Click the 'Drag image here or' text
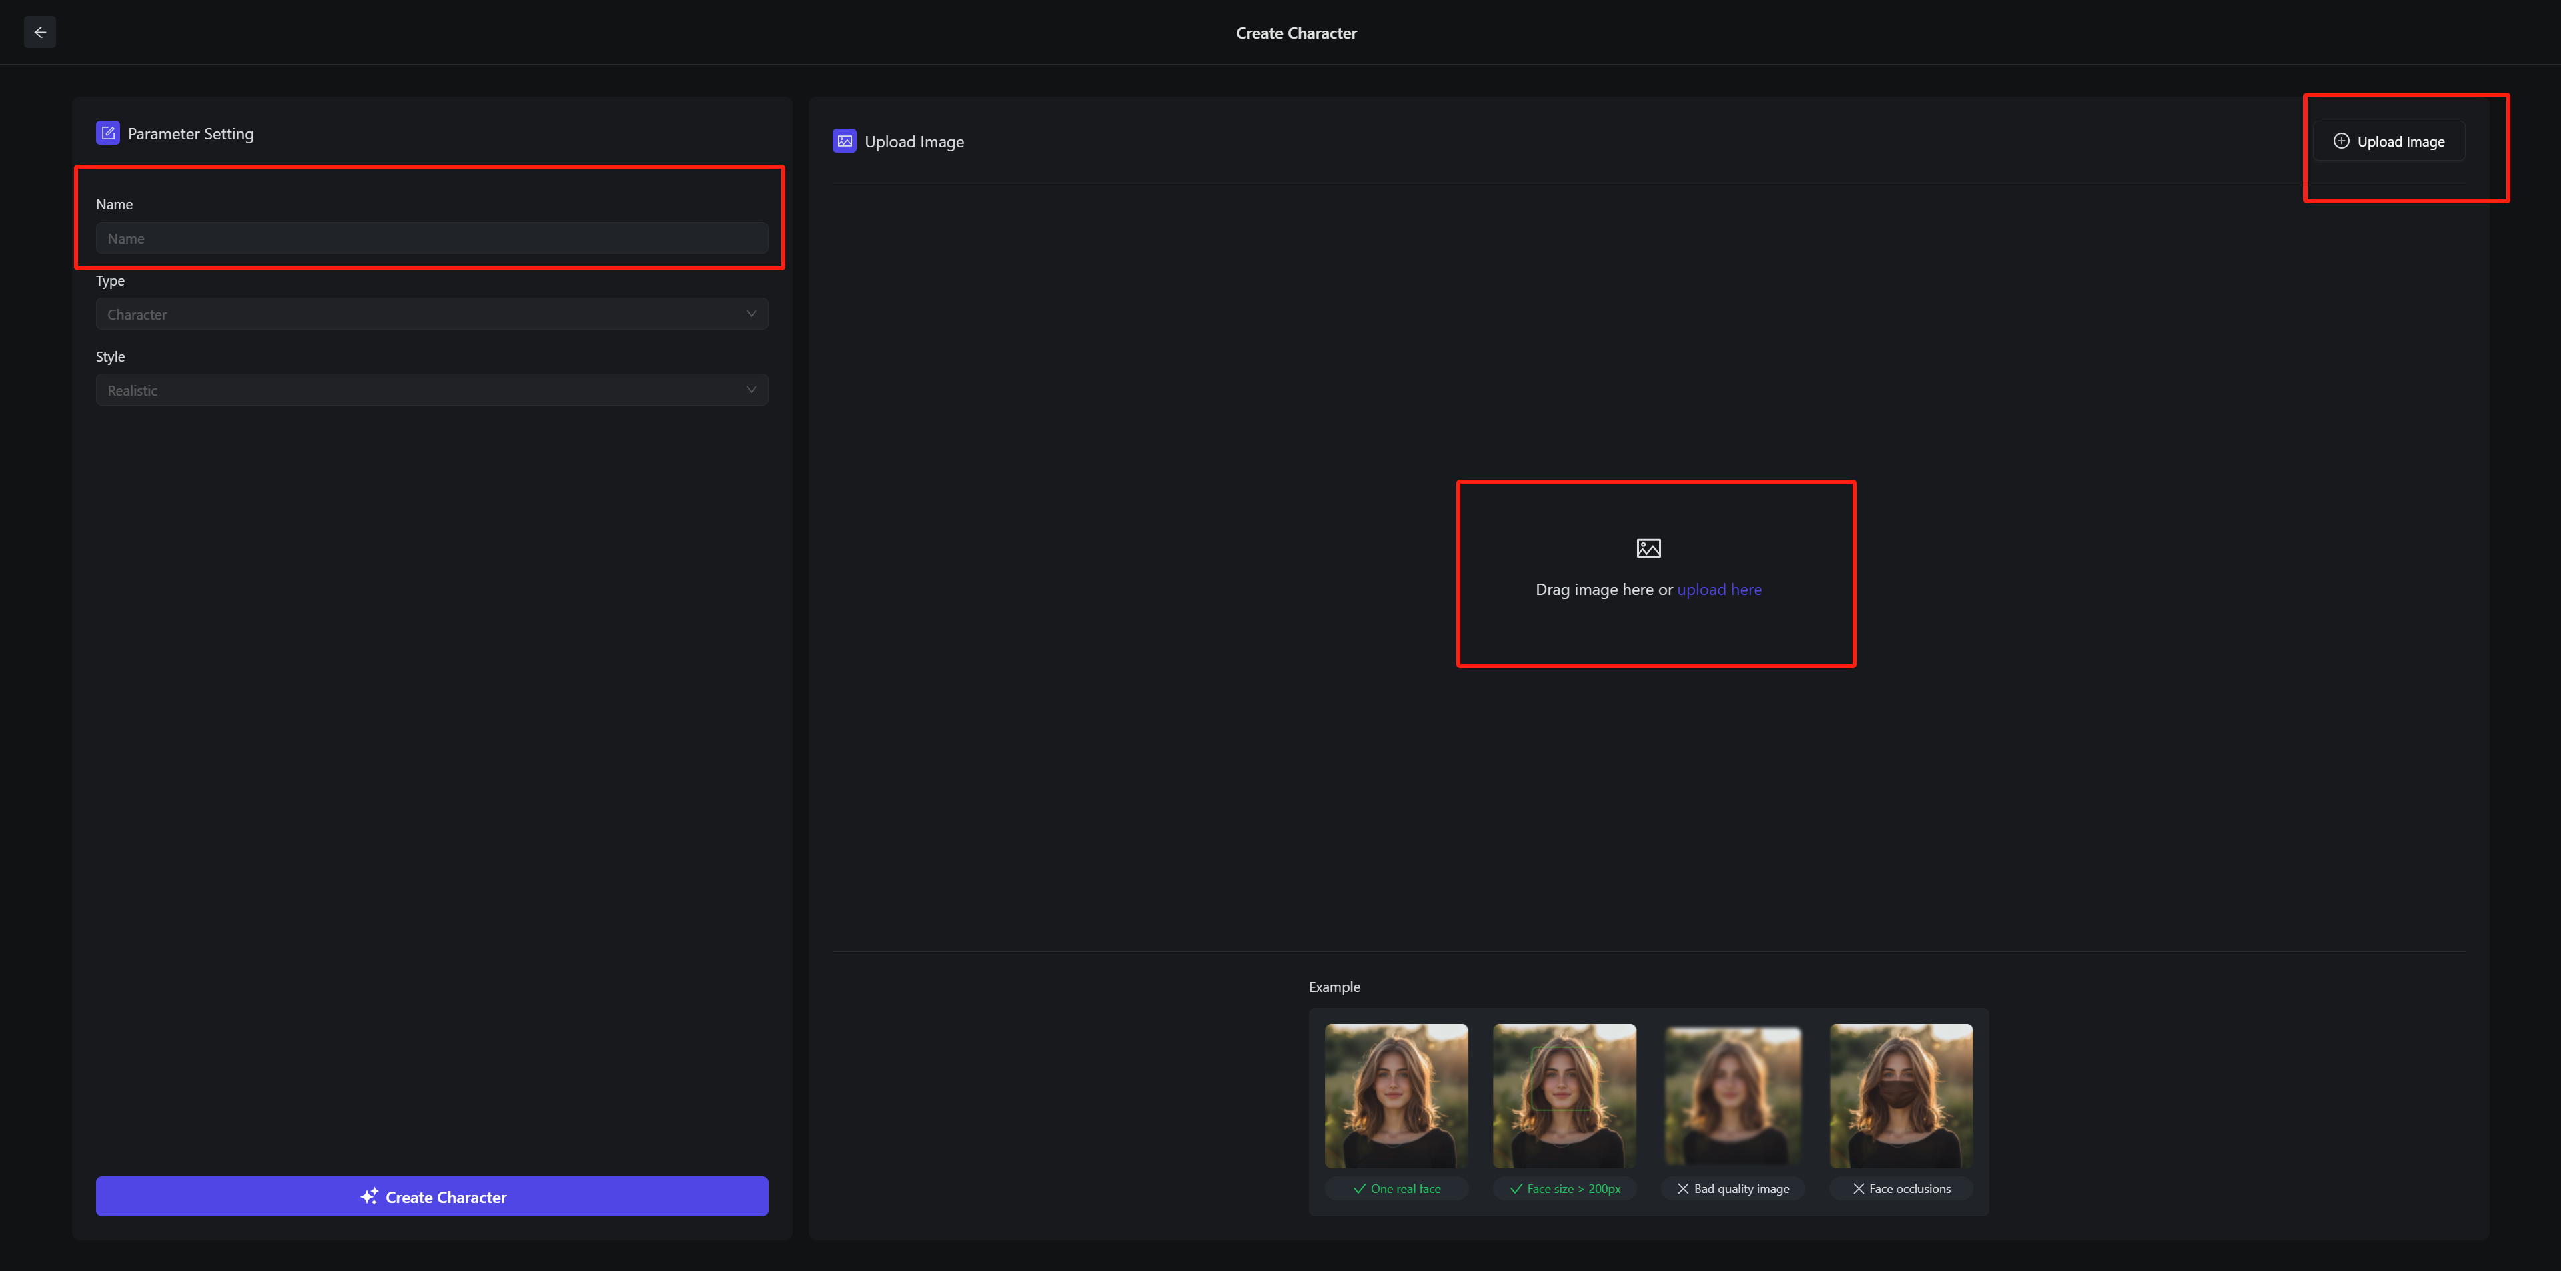This screenshot has height=1271, width=2561. [x=1604, y=590]
